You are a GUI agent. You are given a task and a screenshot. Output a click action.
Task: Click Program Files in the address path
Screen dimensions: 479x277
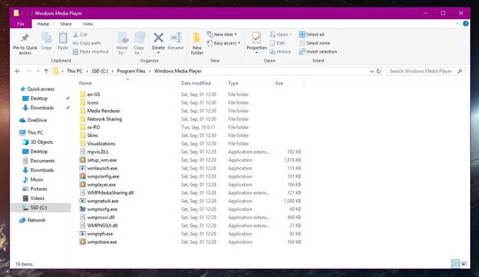coord(131,71)
